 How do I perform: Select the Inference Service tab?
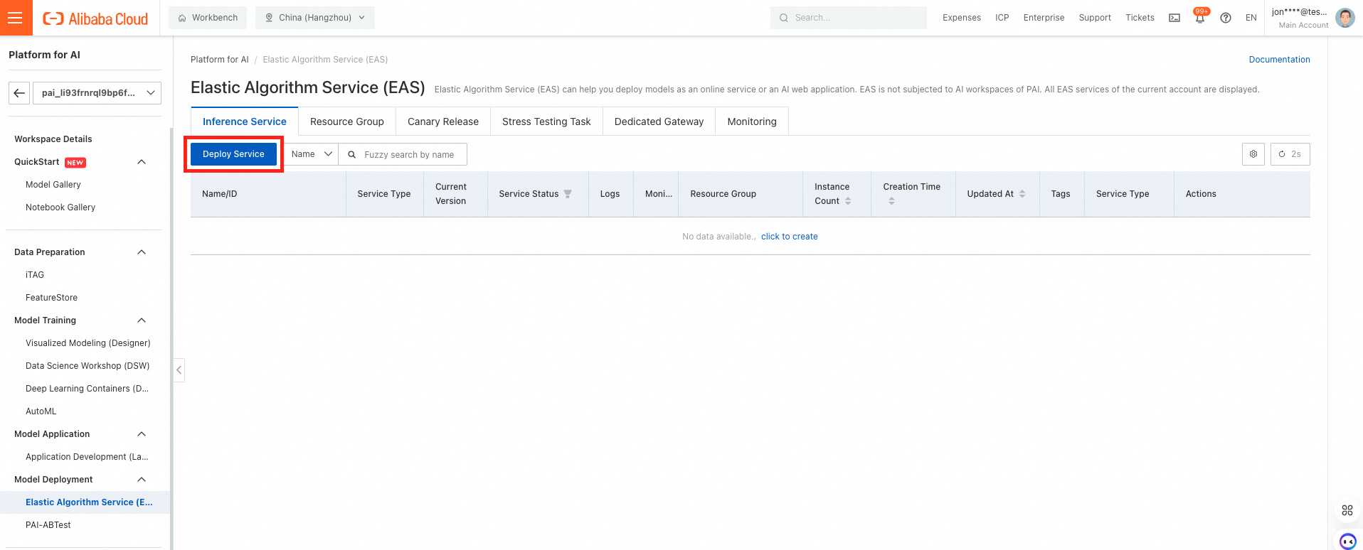245,122
